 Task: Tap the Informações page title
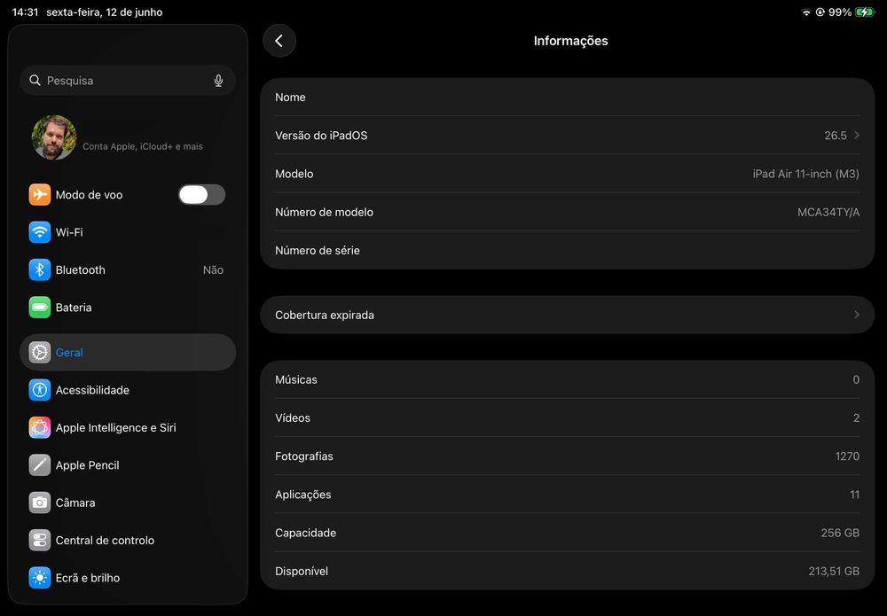click(x=570, y=41)
